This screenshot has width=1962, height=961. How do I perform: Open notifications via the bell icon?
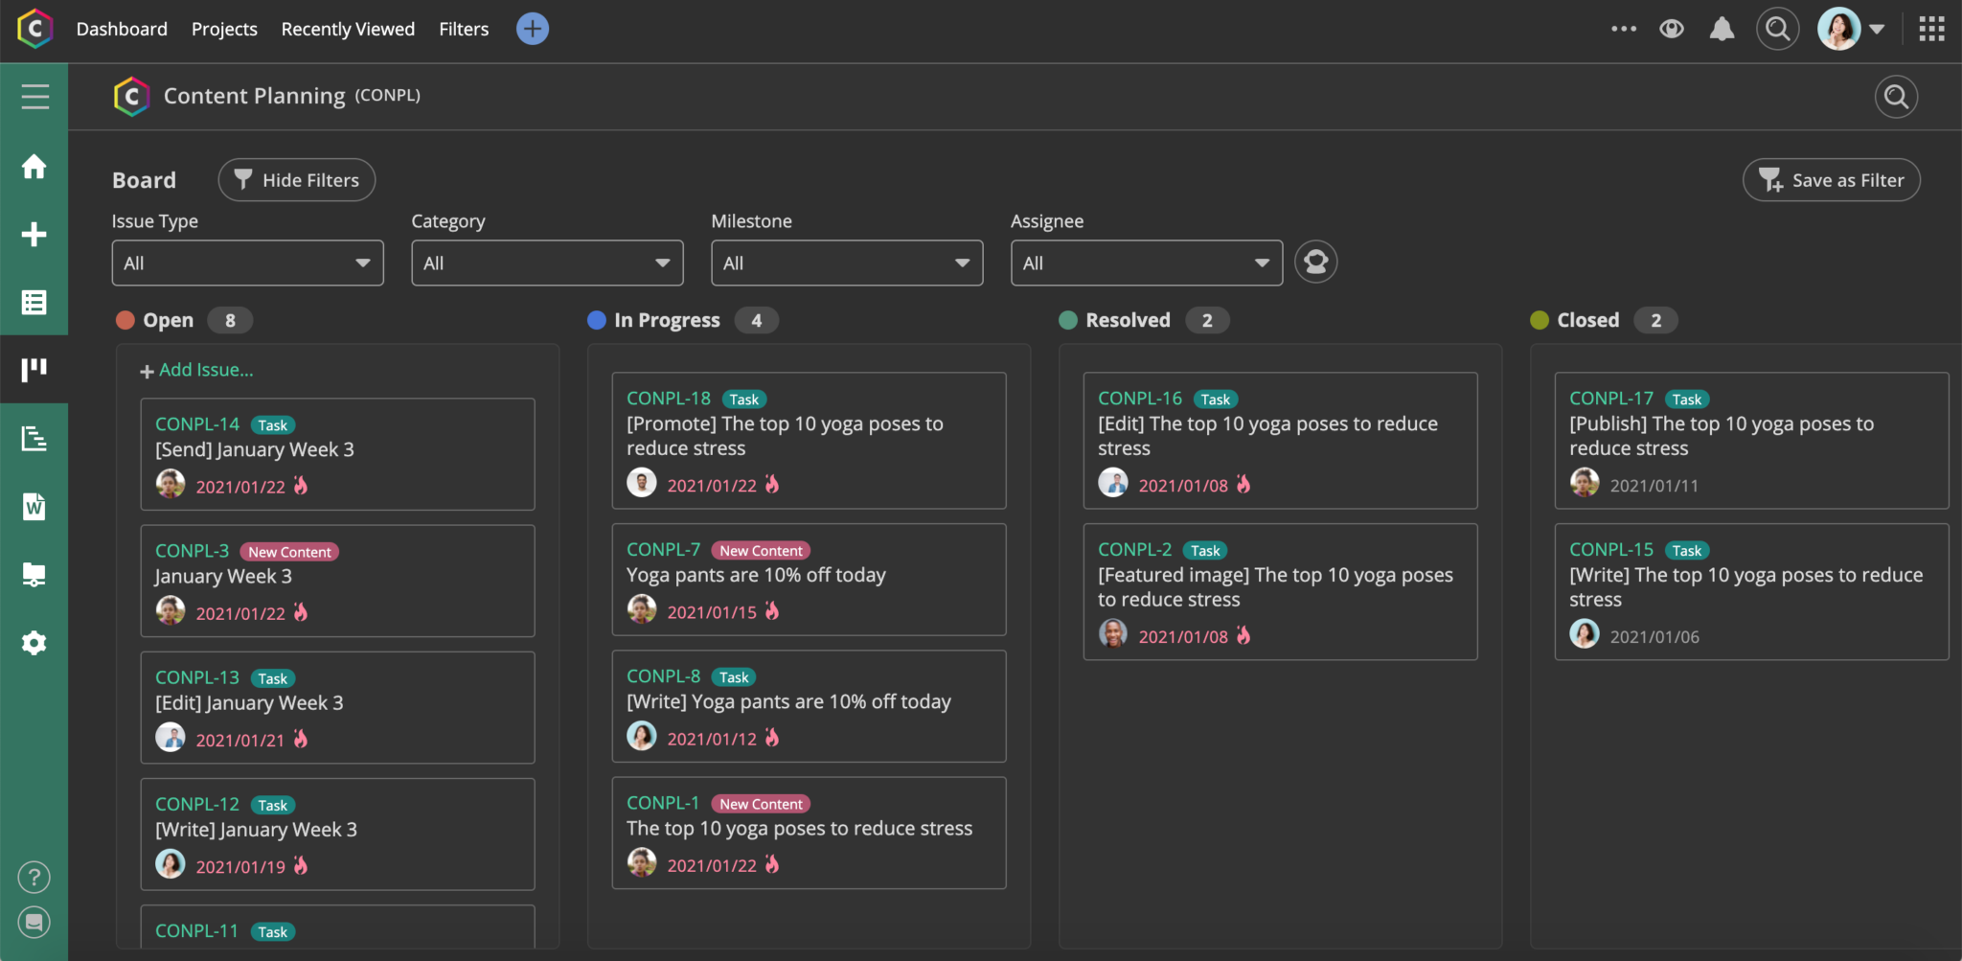pos(1722,28)
